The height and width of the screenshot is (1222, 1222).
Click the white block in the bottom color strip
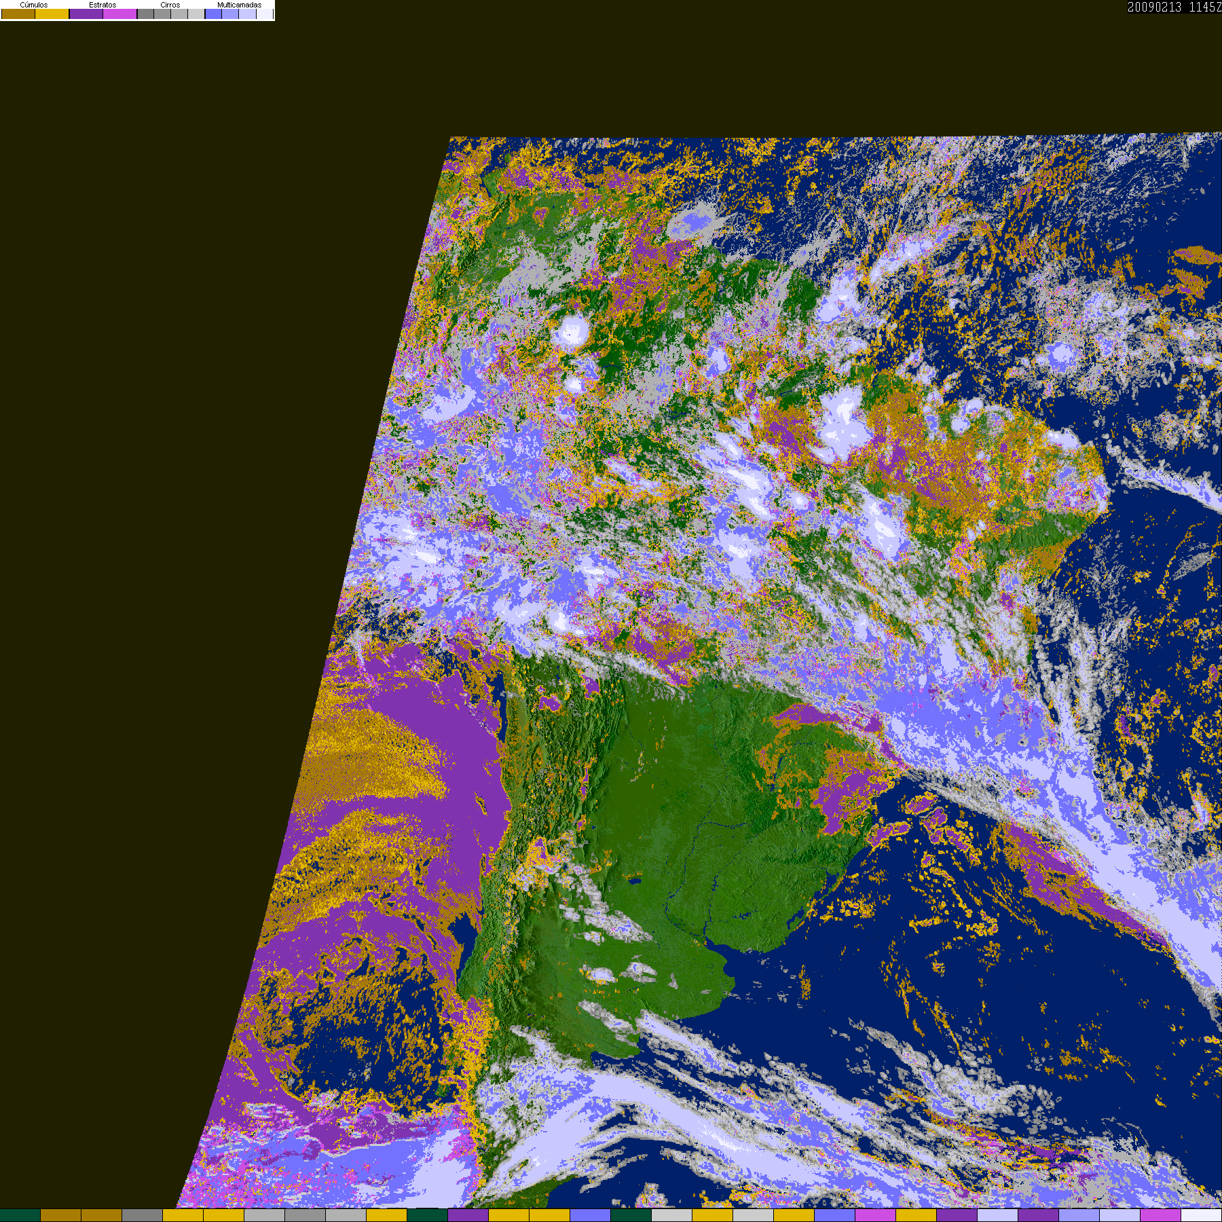coord(1202,1215)
